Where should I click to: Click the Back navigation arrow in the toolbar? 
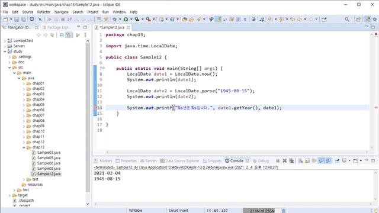(x=300, y=20)
